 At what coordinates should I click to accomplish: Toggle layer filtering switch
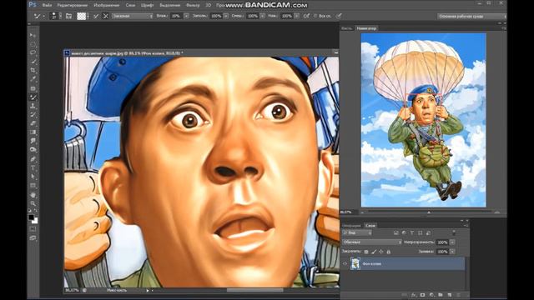point(454,233)
